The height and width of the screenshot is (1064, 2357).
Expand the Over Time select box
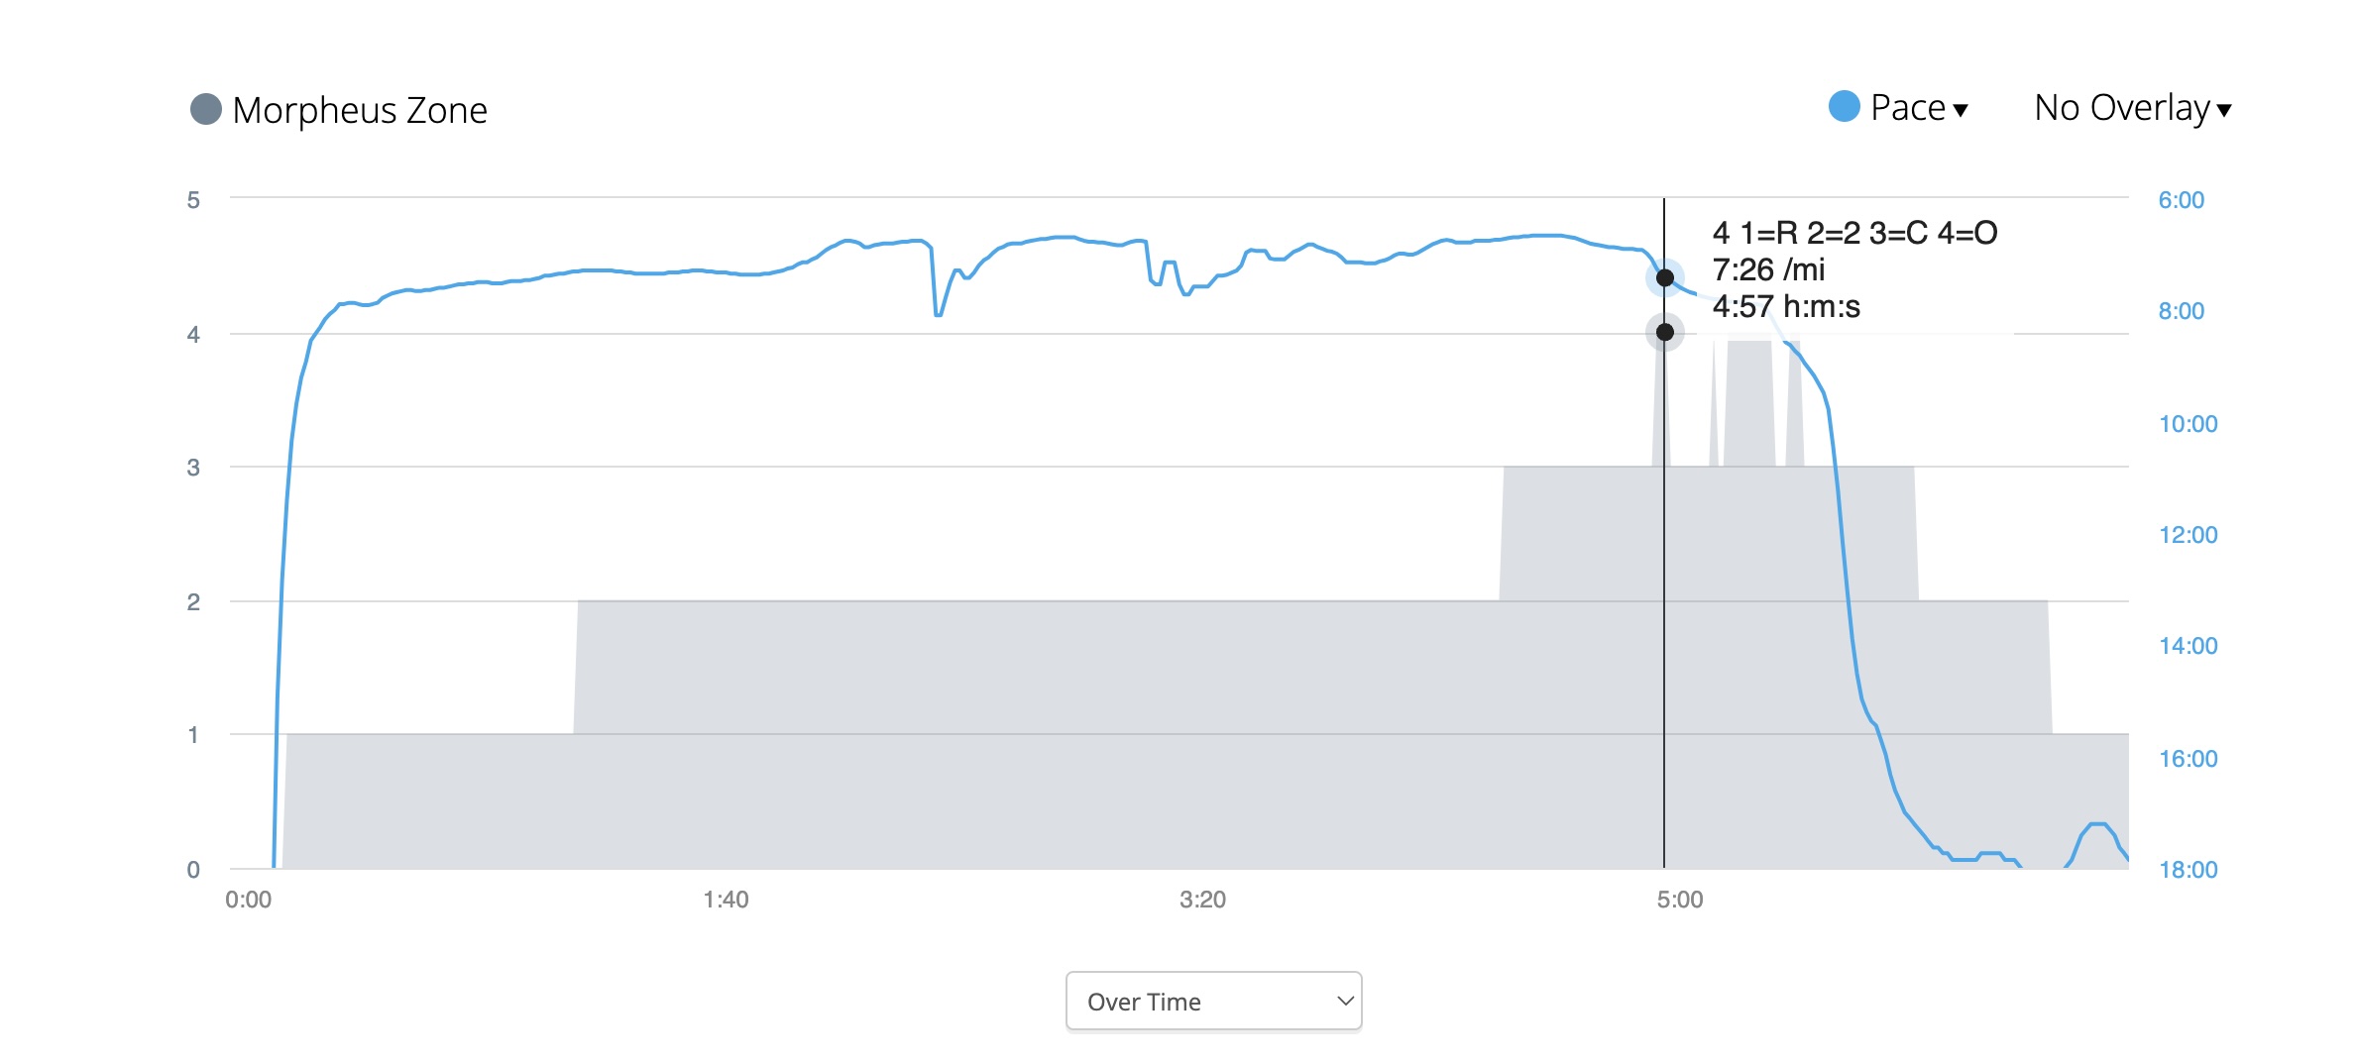(x=1213, y=1001)
